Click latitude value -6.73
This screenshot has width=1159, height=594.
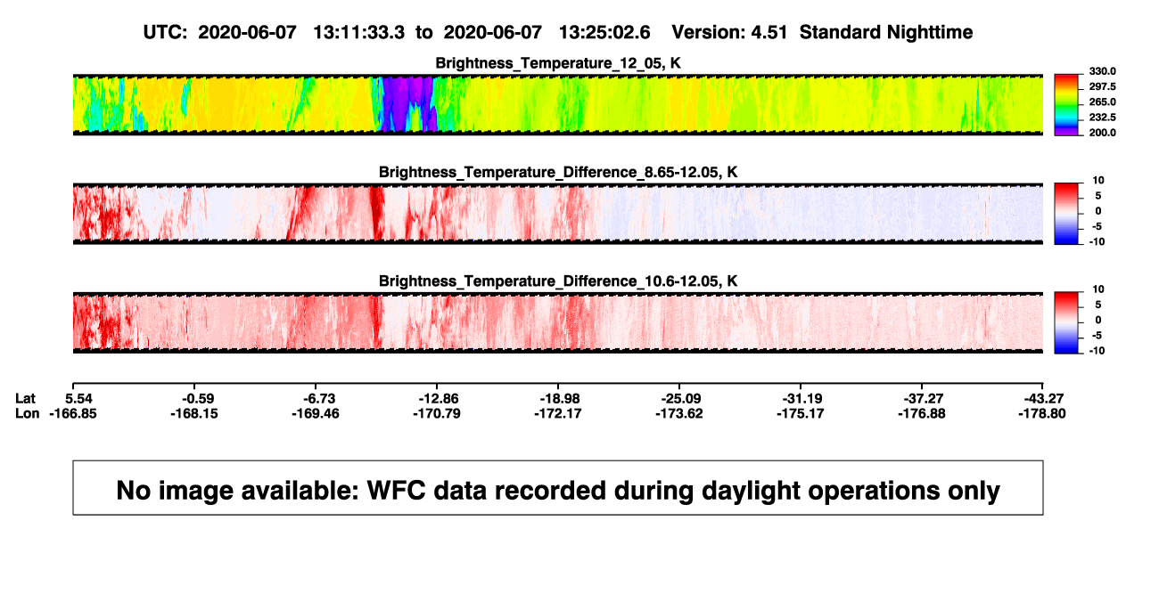coord(315,398)
